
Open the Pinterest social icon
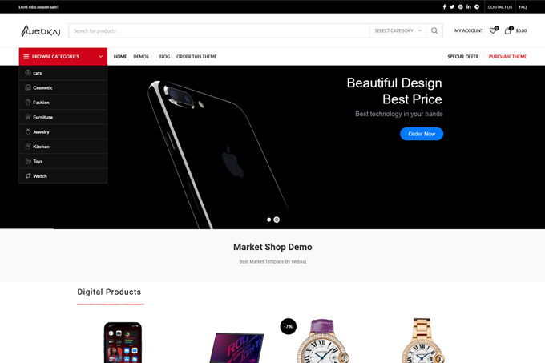[460, 7]
